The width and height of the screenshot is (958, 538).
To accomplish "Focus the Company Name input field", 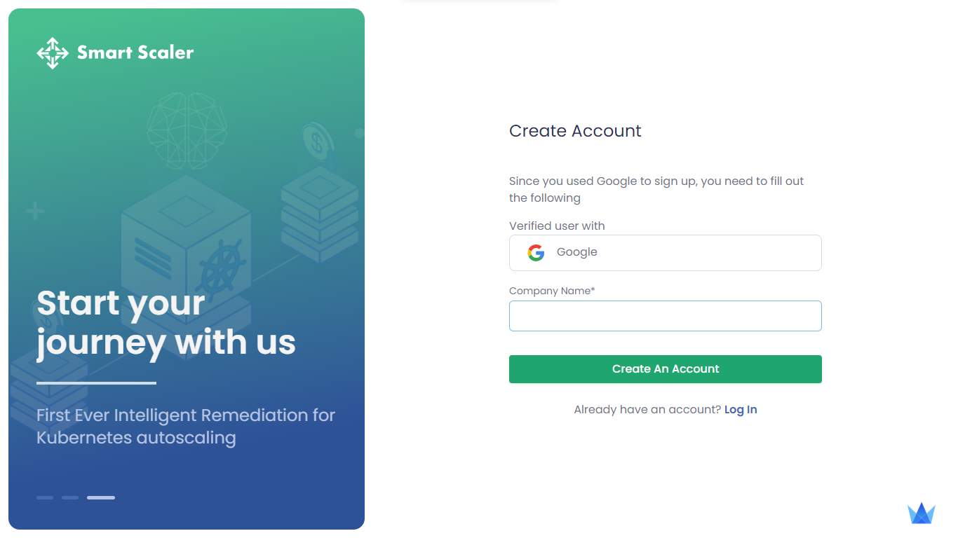I will (665, 316).
